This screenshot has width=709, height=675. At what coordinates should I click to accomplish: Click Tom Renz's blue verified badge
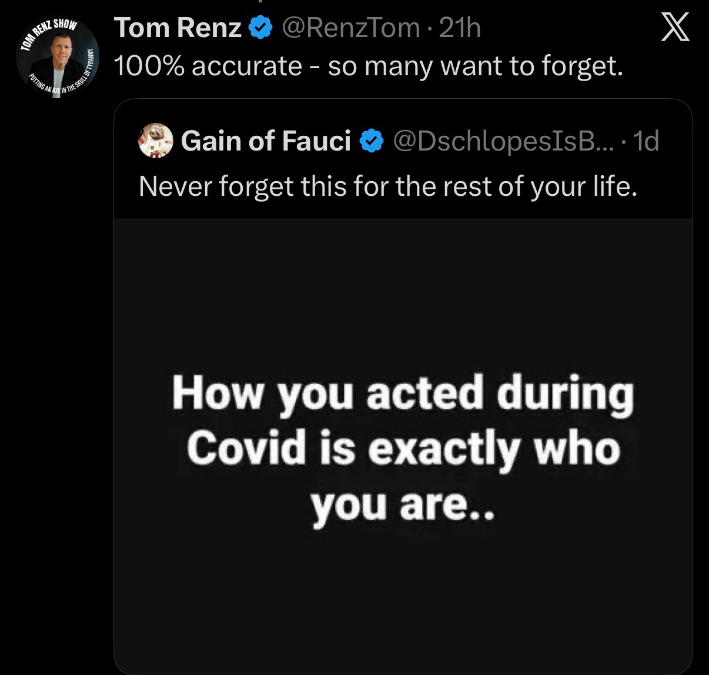260,28
